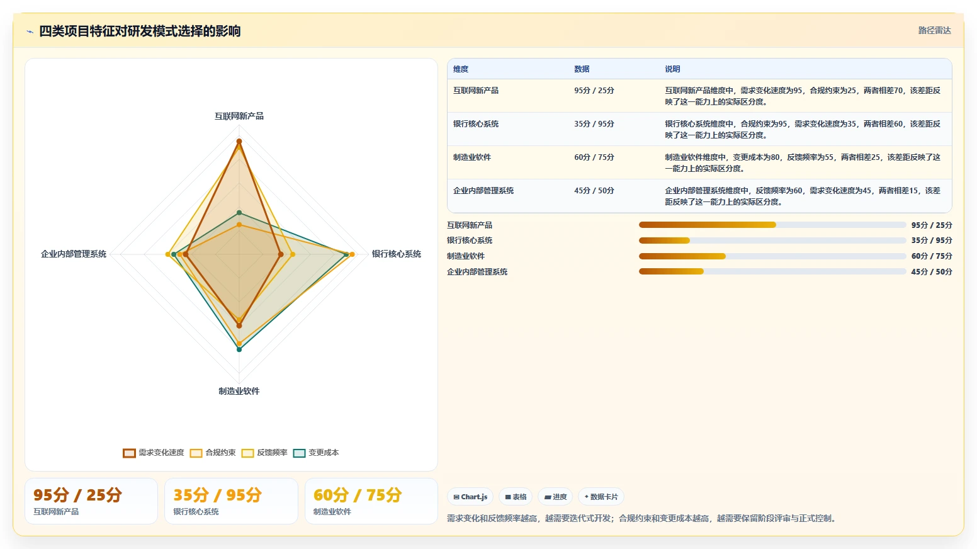The height and width of the screenshot is (549, 977).
Task: Click the 进度 tag chip
Action: (555, 497)
